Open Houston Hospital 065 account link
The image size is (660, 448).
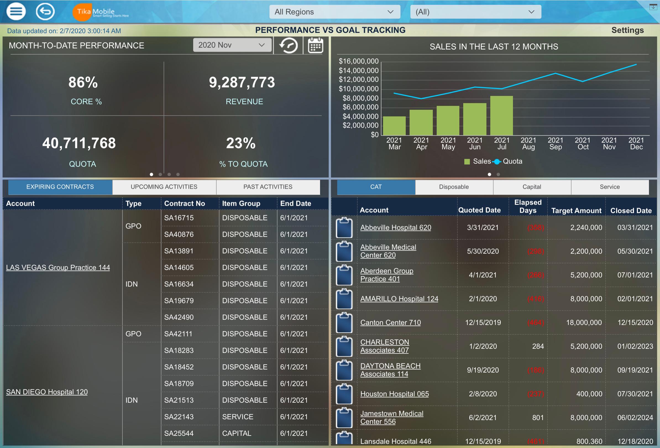(394, 394)
